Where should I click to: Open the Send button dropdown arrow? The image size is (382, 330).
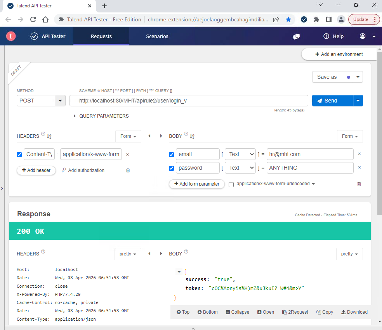[358, 101]
